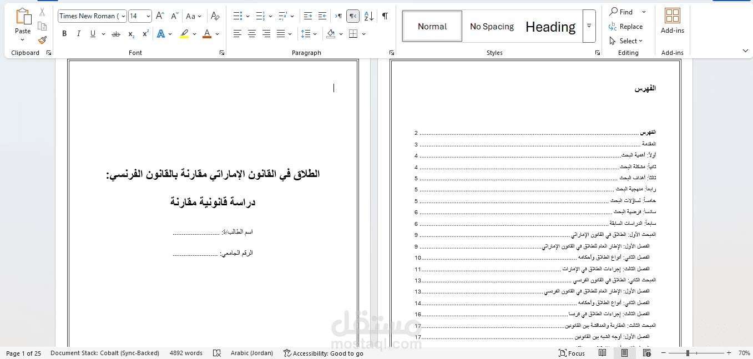Open Clipboard pane launcher
The width and height of the screenshot is (753, 359).
(49, 53)
